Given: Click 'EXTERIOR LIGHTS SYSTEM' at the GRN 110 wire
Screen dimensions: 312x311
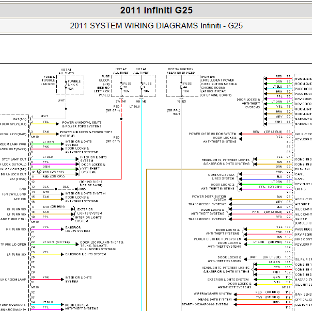Looking at the screenshot, I should 228,280.
